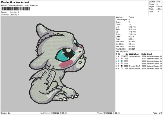Click the Trims value 15

click(130, 24)
